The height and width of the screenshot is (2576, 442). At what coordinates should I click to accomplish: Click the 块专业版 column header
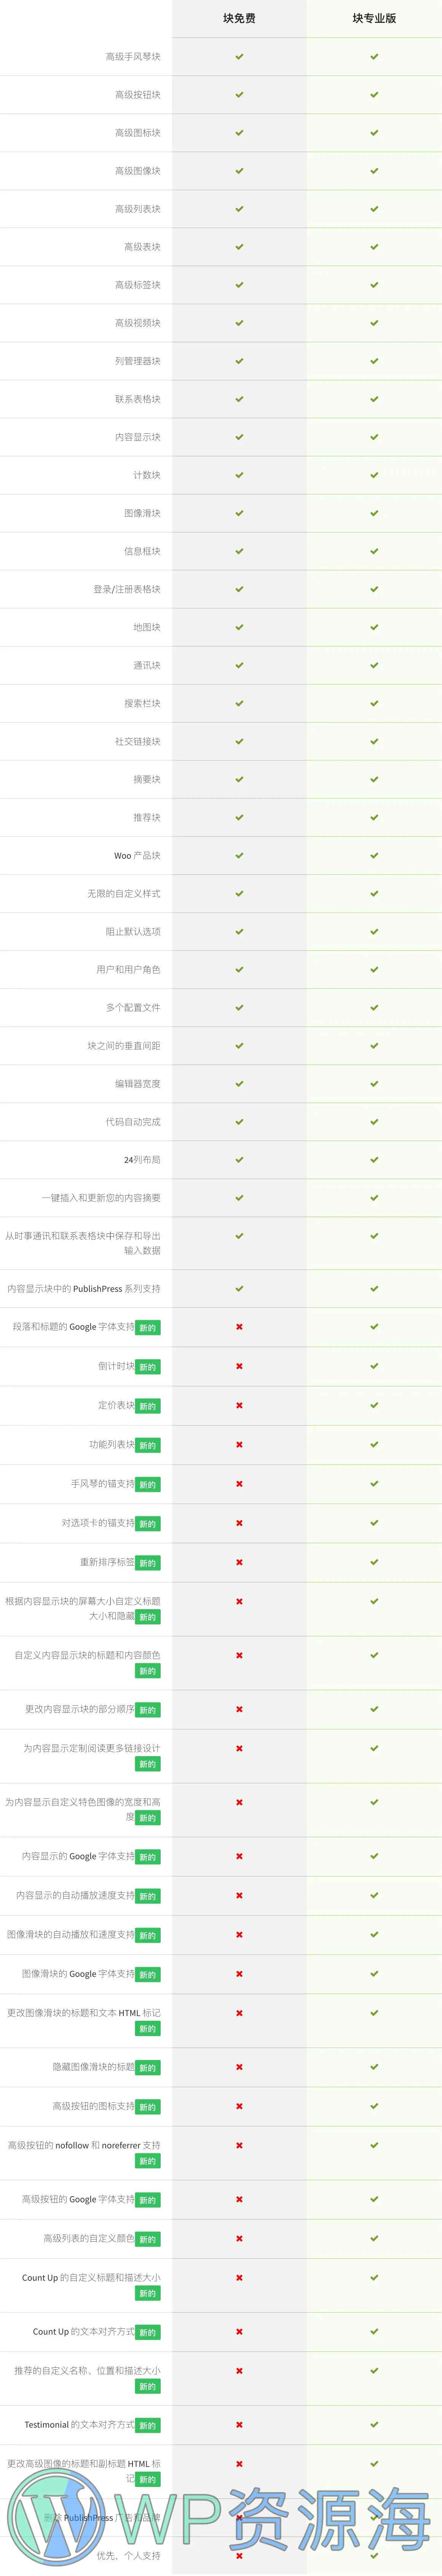pos(374,18)
